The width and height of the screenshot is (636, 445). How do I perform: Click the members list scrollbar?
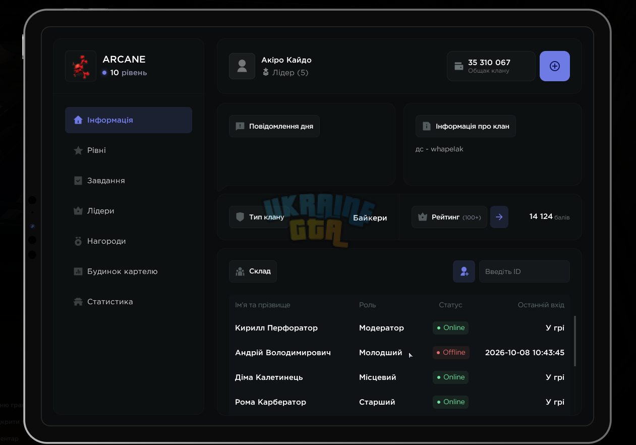575,341
